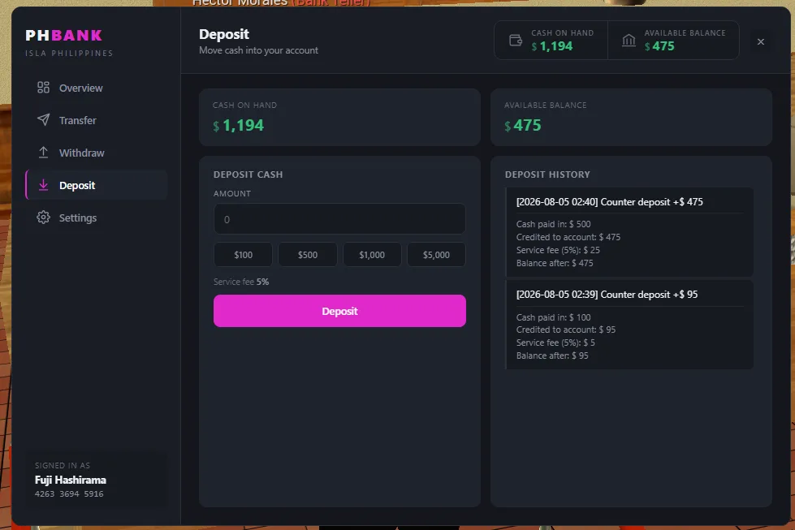Open the Overview menu item
795x530 pixels.
tap(97, 88)
